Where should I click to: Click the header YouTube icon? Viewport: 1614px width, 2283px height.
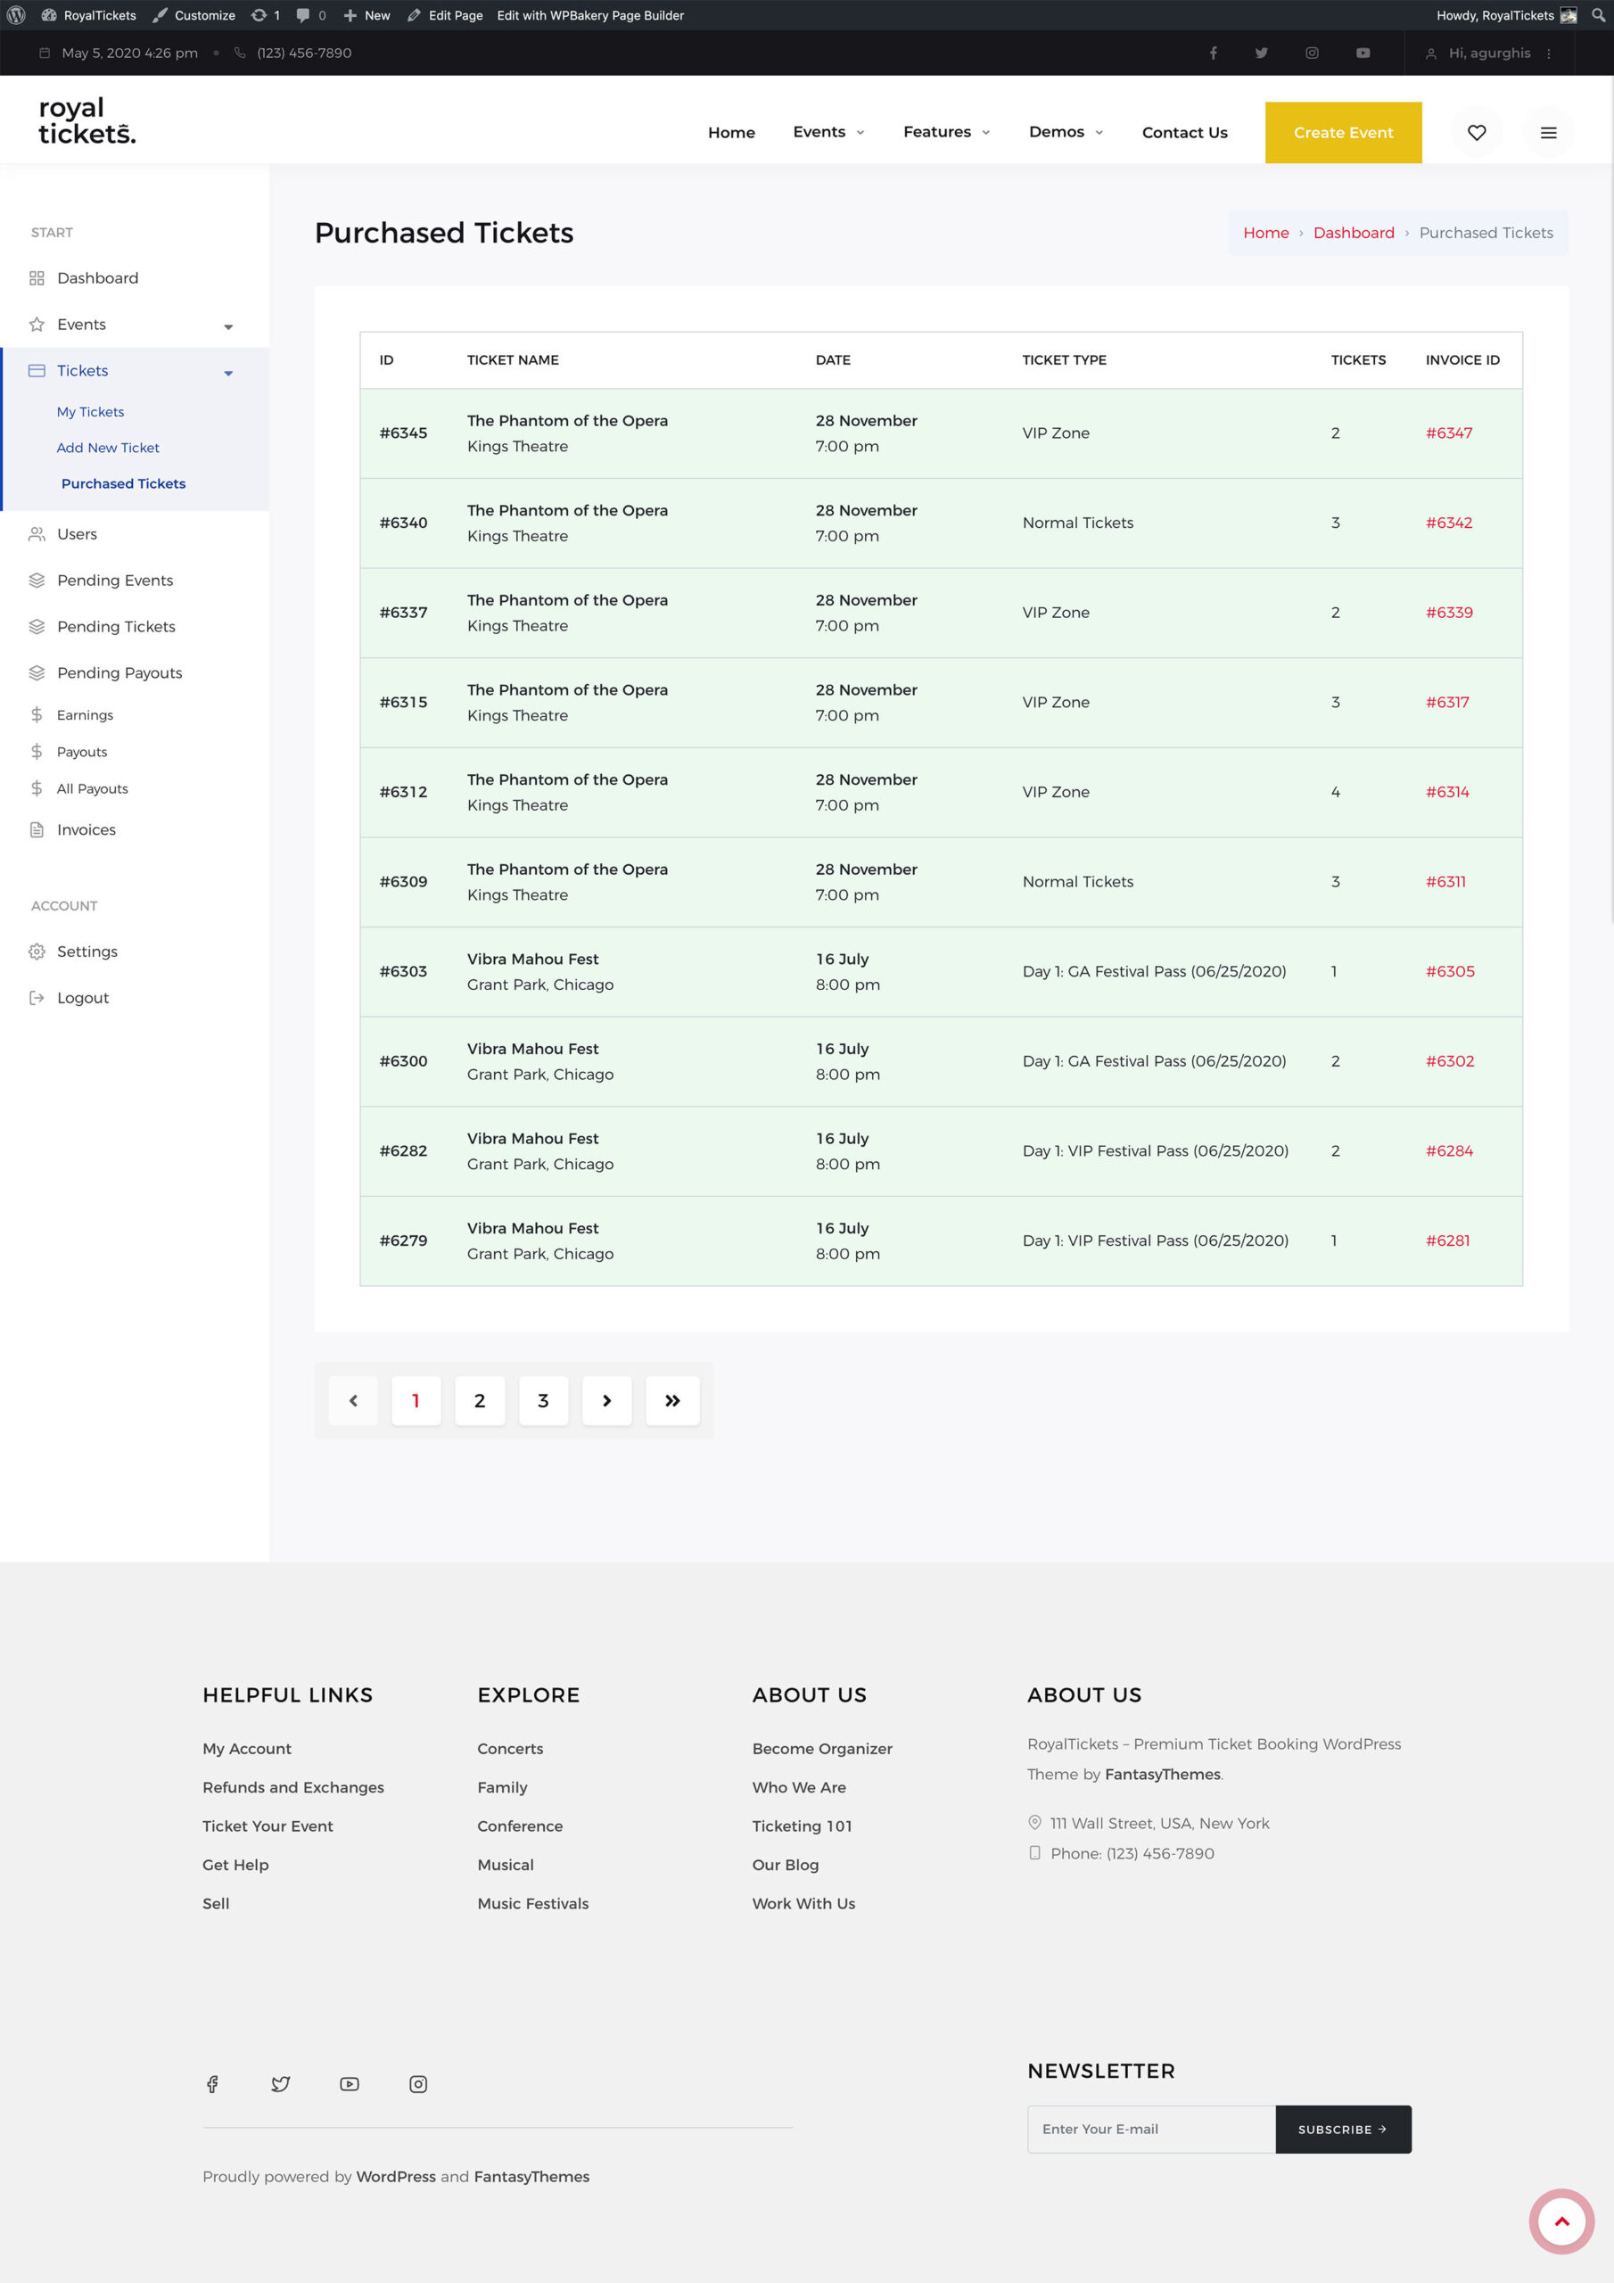[x=1363, y=53]
